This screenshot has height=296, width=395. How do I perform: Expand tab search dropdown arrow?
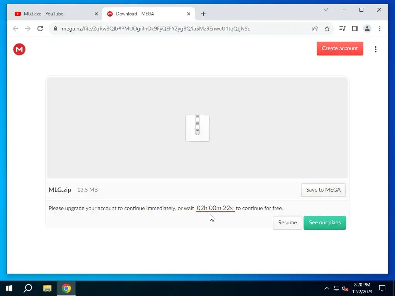click(326, 10)
